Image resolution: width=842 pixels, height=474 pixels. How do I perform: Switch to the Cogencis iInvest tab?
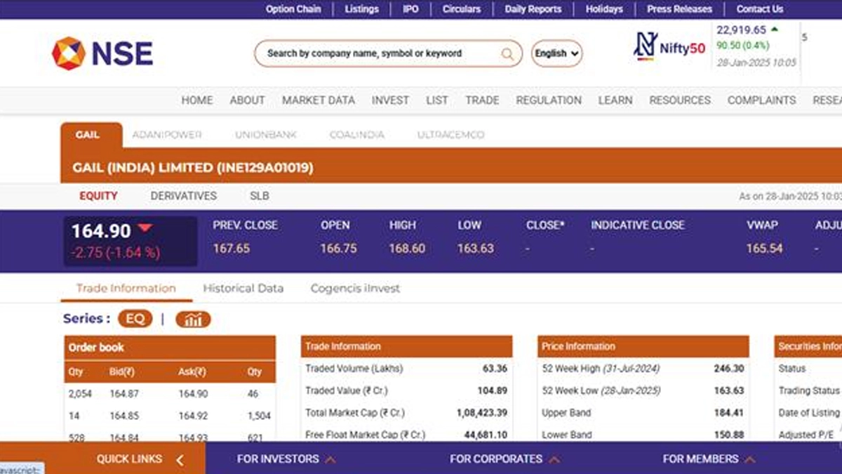click(355, 289)
